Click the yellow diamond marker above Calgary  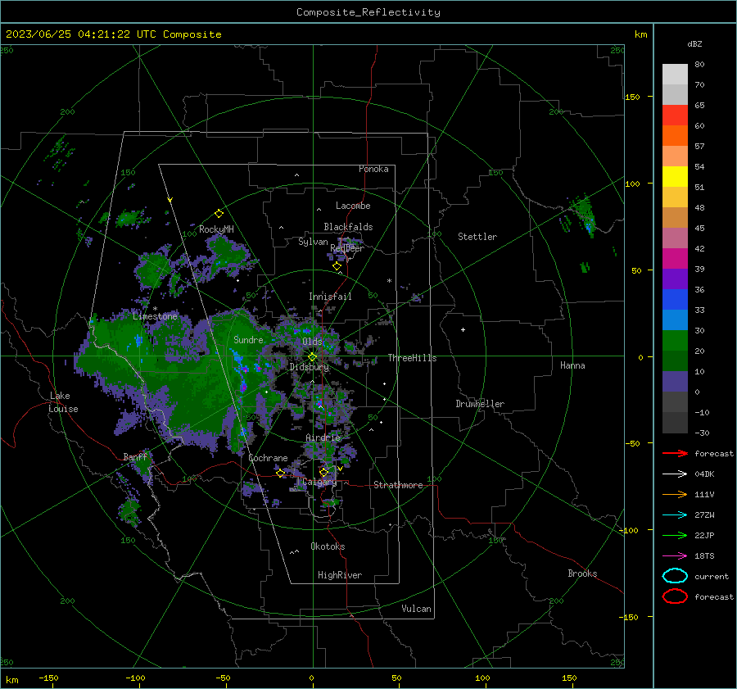pyautogui.click(x=323, y=472)
